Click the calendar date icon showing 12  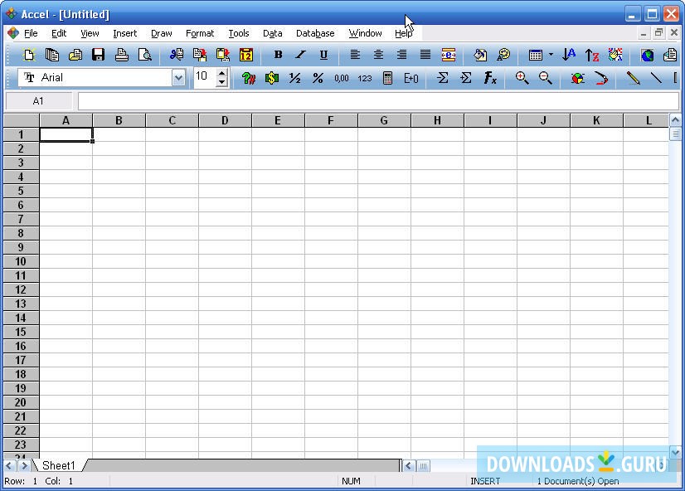246,55
